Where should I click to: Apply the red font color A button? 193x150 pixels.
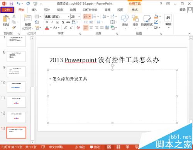click(x=47, y=28)
